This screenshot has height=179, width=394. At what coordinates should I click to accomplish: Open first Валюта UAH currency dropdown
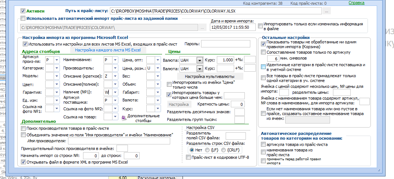coord(200,60)
